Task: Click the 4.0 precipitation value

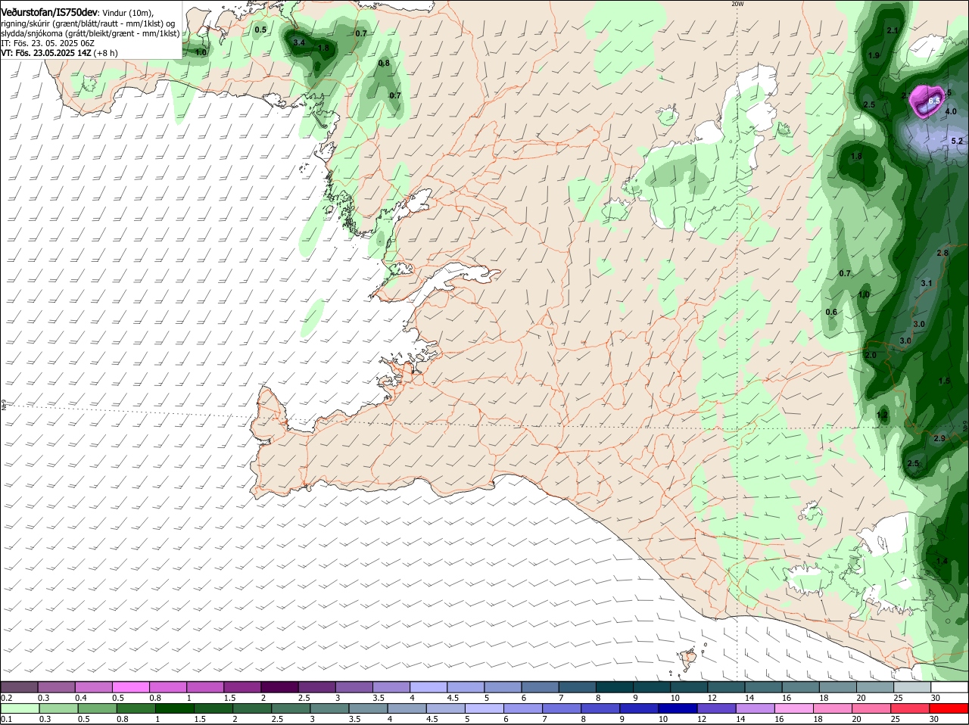Action: [951, 111]
